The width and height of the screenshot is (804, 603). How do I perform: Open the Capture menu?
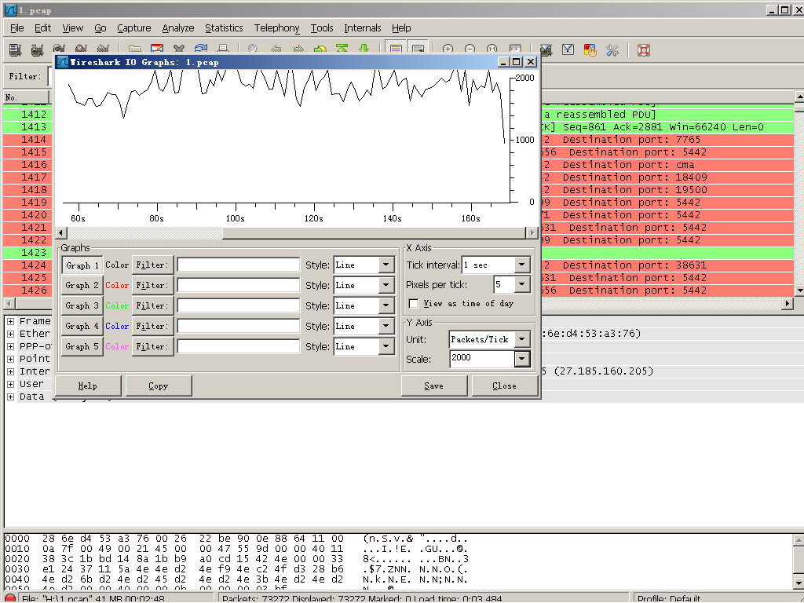point(133,27)
